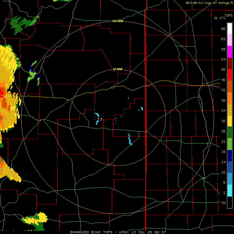This screenshot has width=234, height=234.
Task: Click the legend value 58
Action: click(x=223, y=49)
